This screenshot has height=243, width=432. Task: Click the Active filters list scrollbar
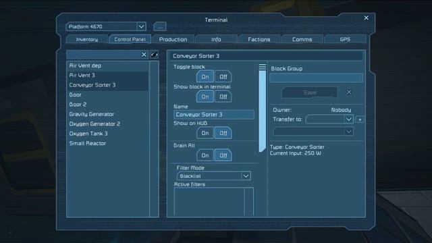249,201
